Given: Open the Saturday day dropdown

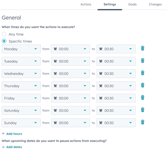Looking at the screenshot, I should click(x=21, y=111).
